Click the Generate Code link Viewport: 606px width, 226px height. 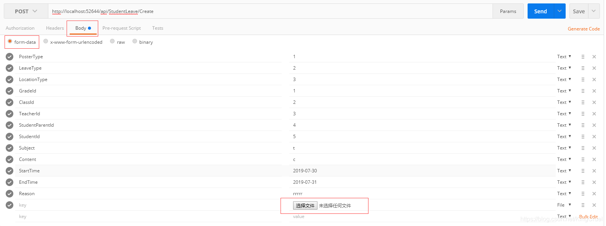[x=584, y=29]
